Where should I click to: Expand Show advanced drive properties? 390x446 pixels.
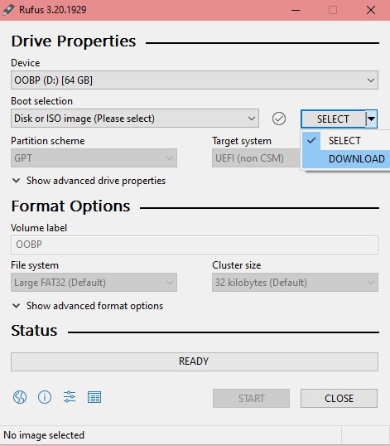(89, 181)
